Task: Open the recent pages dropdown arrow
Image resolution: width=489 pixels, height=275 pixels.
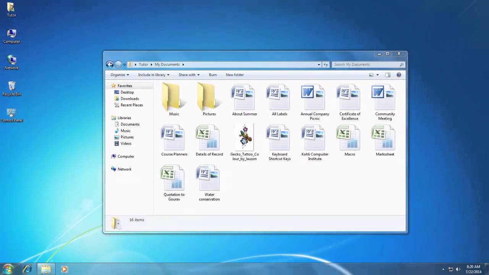Action: (x=125, y=65)
